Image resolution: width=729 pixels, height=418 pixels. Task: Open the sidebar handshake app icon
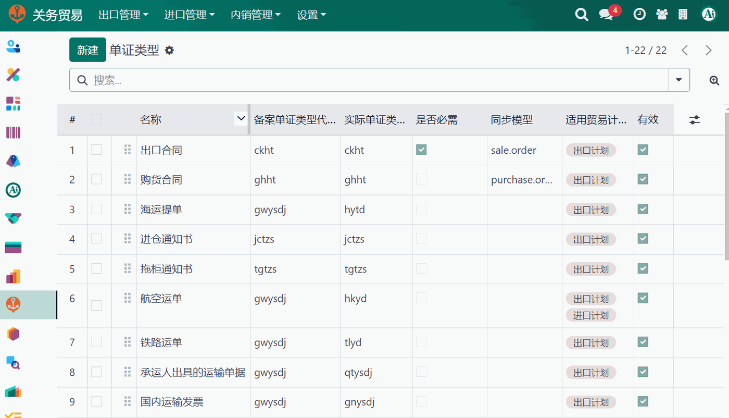tap(13, 218)
